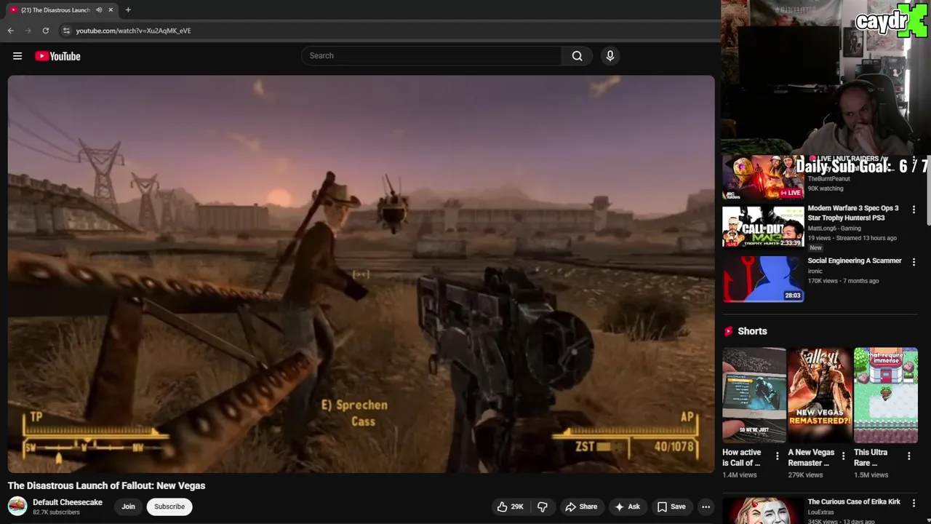Join the Default Cheesecake channel membership
The height and width of the screenshot is (524, 931).
[x=128, y=507]
